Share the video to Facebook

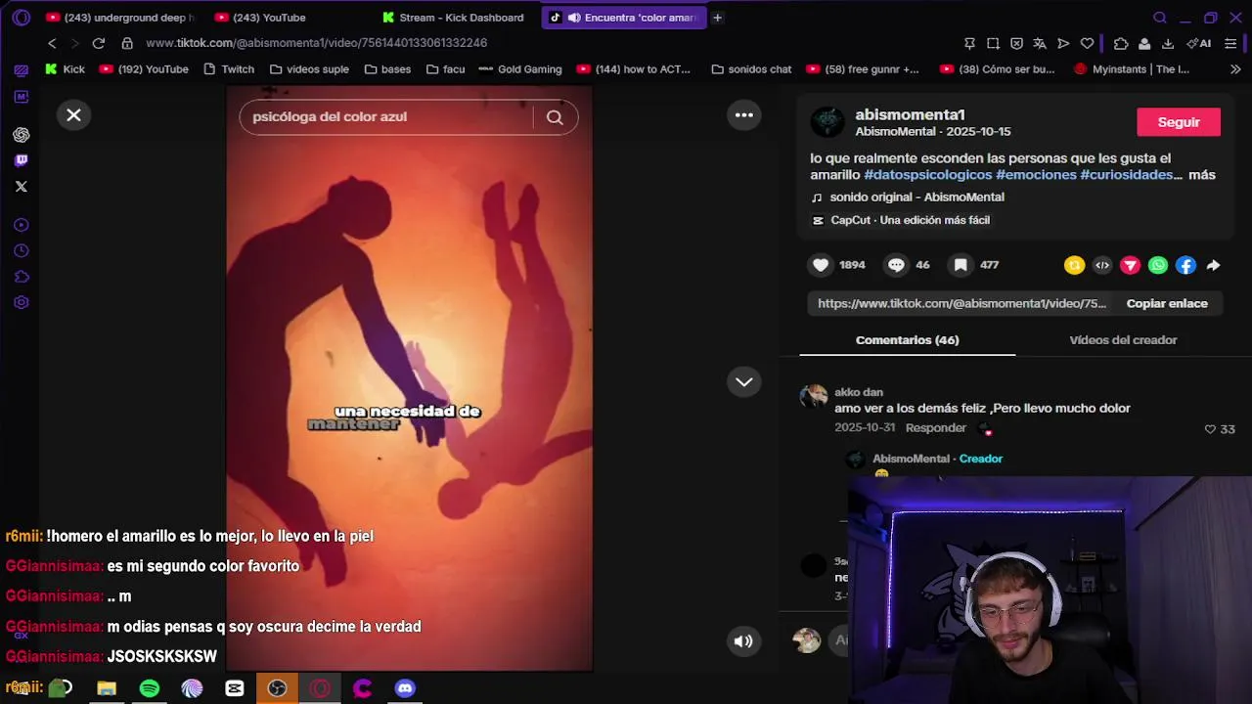1185,265
